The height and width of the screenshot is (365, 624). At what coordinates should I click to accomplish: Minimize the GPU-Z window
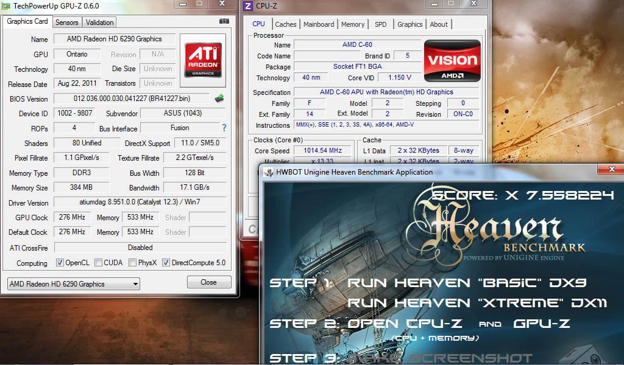click(183, 4)
